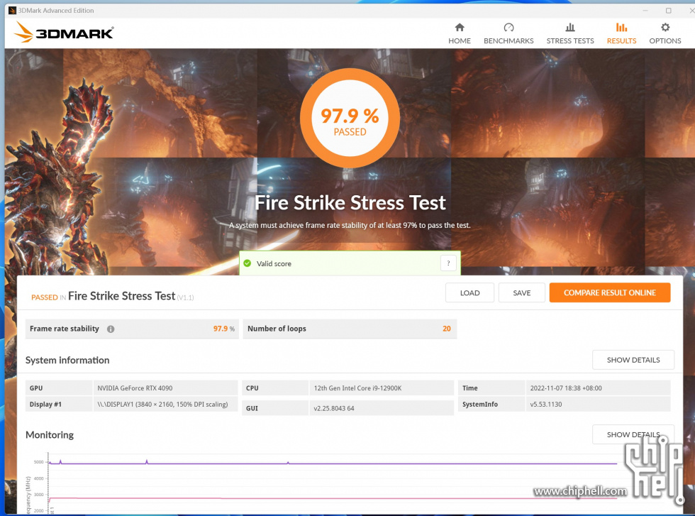Minimize the 3DMark window
This screenshot has width=695, height=516.
pos(645,10)
